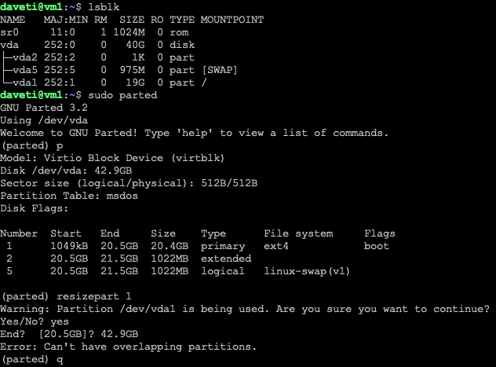Click the sr0 rom device row

click(94, 32)
